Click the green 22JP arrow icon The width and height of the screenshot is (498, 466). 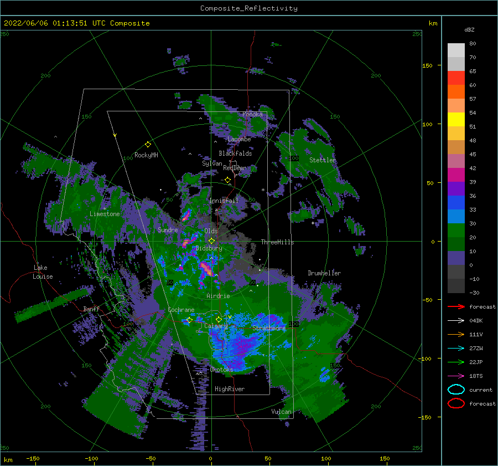456,362
